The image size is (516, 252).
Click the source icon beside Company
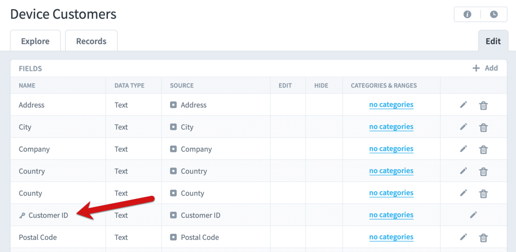173,149
